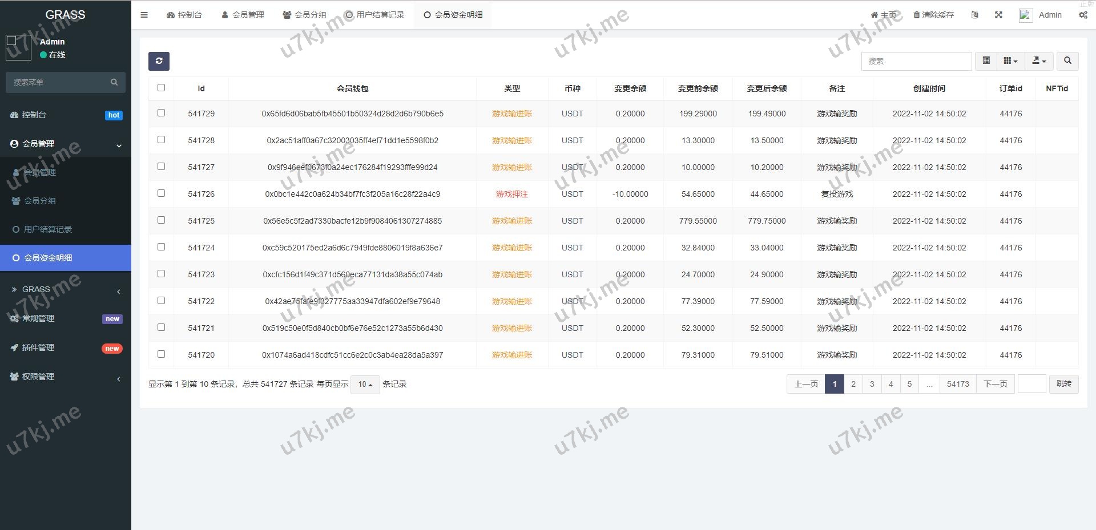The width and height of the screenshot is (1096, 530).
Task: Select the checkbox for row Id 541726
Action: (161, 193)
